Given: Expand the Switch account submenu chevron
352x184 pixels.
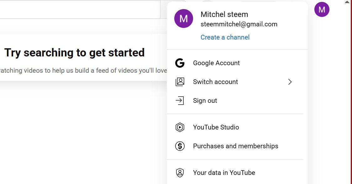Looking at the screenshot, I should pyautogui.click(x=290, y=82).
